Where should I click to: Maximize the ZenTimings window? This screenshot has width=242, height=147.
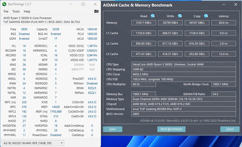pos(83,4)
